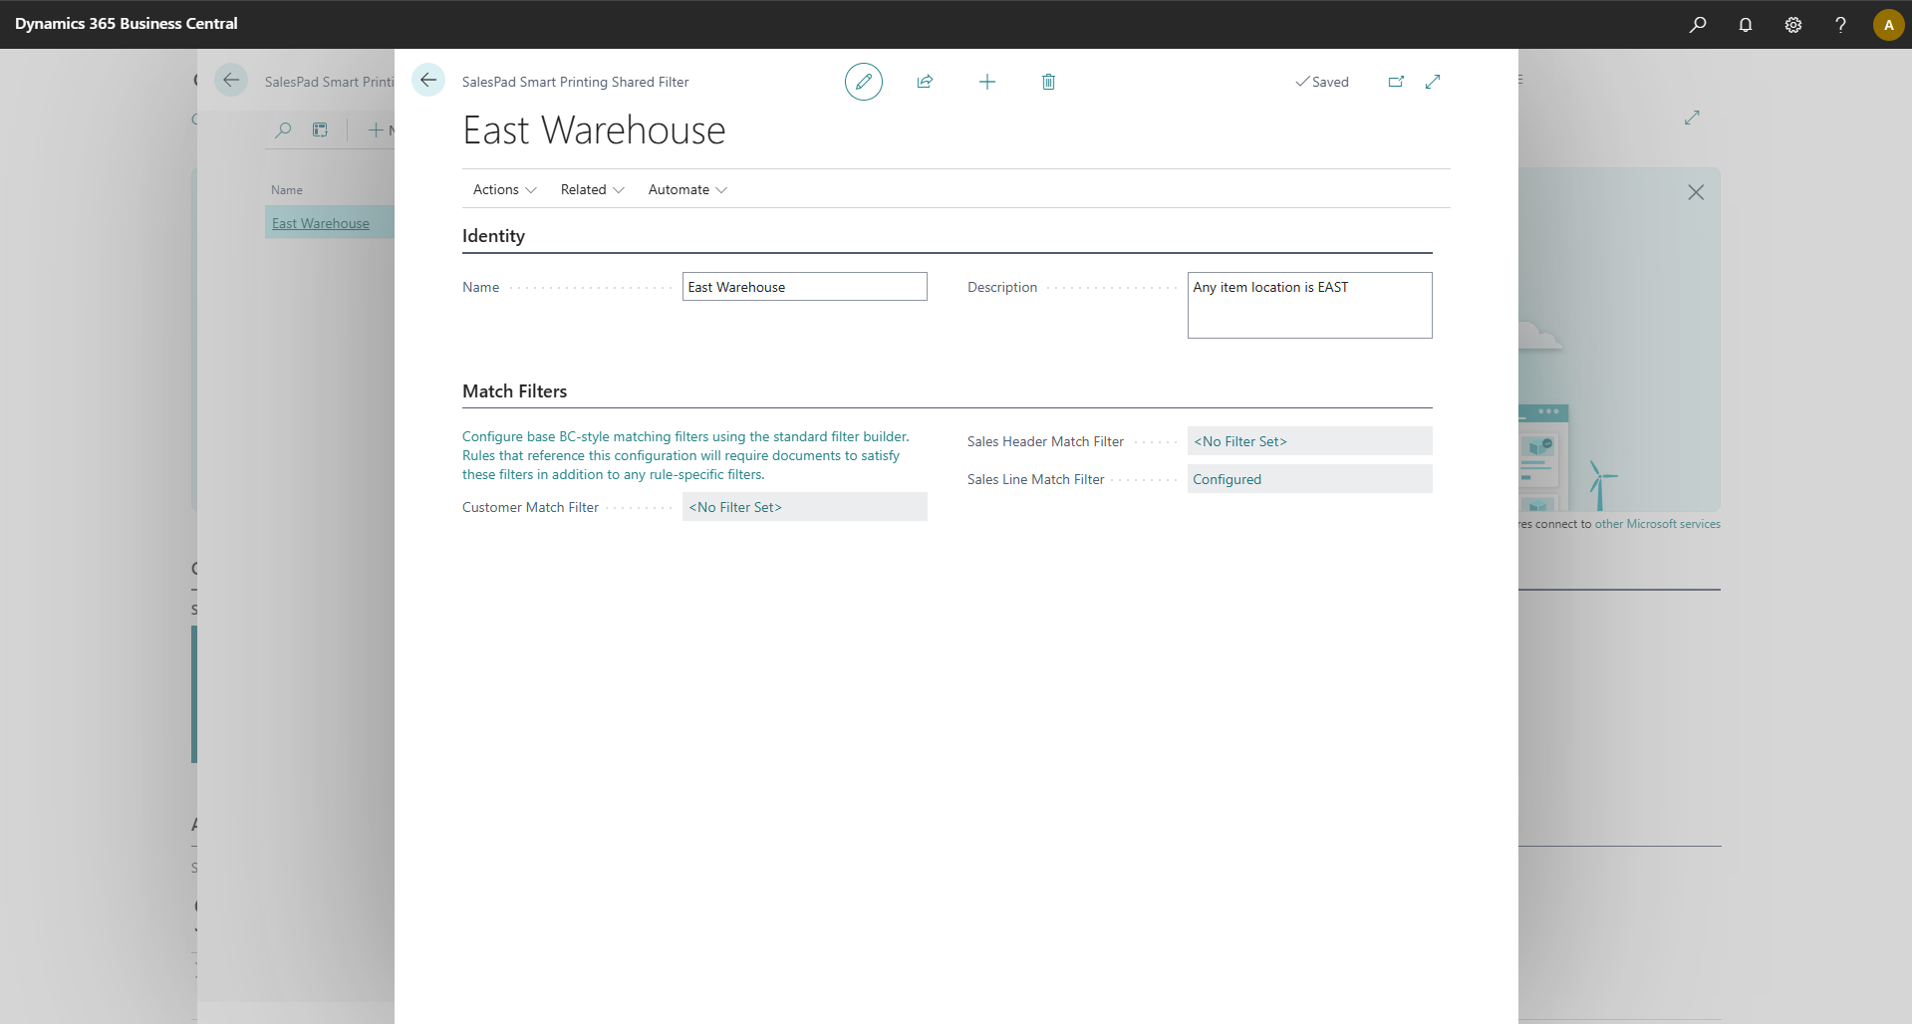Open the notifications bell
The image size is (1912, 1024).
click(x=1746, y=25)
